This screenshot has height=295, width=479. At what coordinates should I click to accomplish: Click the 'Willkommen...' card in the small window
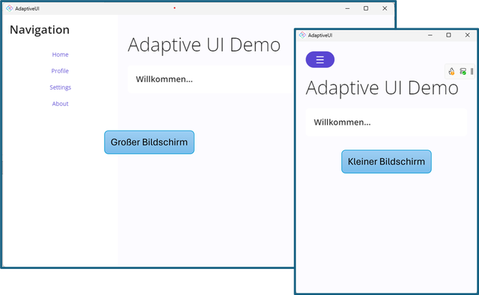tap(386, 122)
